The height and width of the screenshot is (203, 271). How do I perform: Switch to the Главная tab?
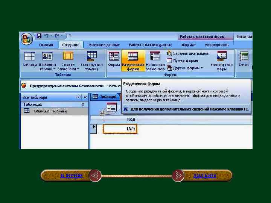tap(46, 45)
